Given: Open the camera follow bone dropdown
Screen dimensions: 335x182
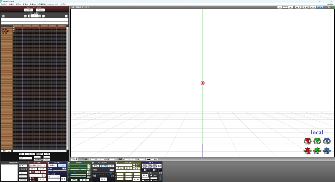Looking at the screenshot, I should (54, 176).
